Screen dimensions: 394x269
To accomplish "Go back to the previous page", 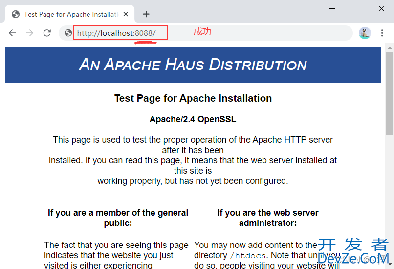I will [12, 33].
